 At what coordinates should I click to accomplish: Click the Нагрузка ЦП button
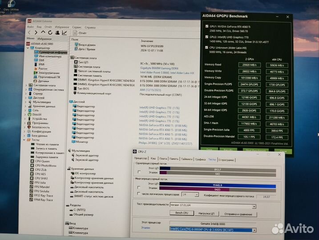[x=206, y=214]
